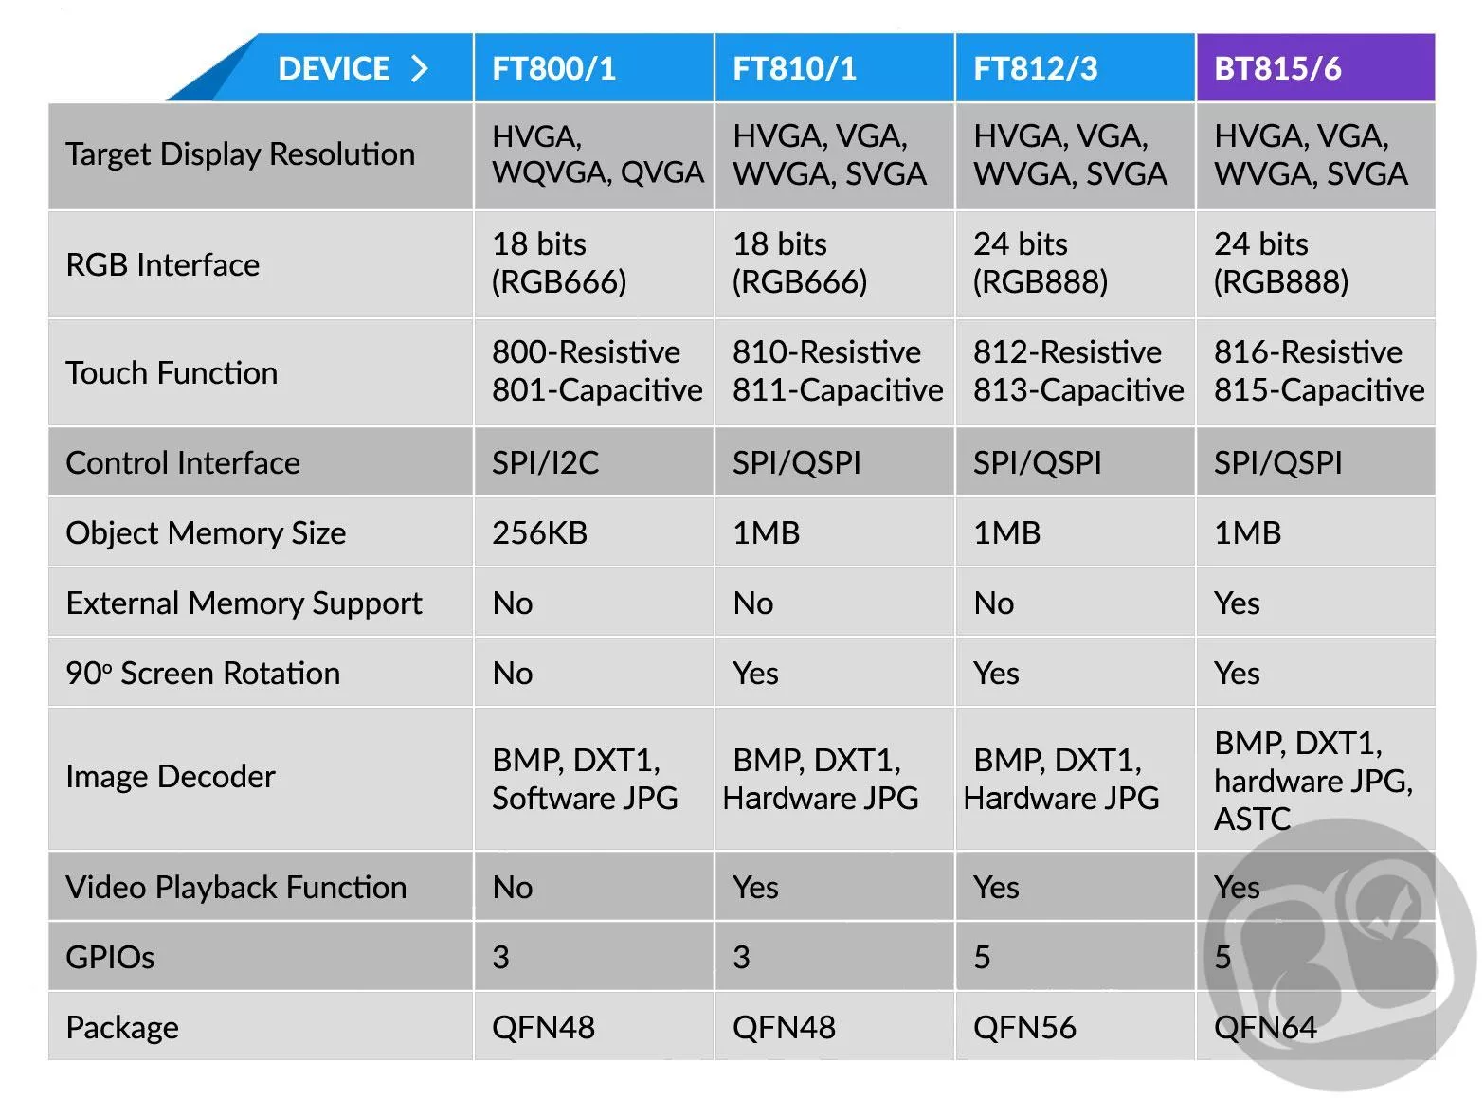Click the RGB Interface row label
Viewport: 1484px width, 1098px height.
click(x=162, y=264)
